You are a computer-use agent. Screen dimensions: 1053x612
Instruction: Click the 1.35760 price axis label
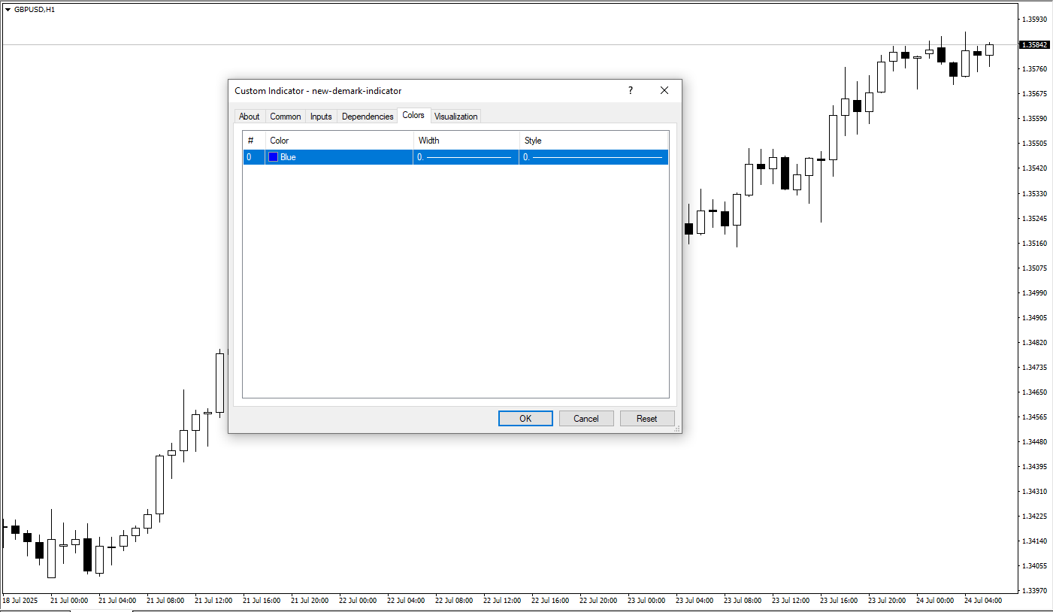tap(1034, 69)
